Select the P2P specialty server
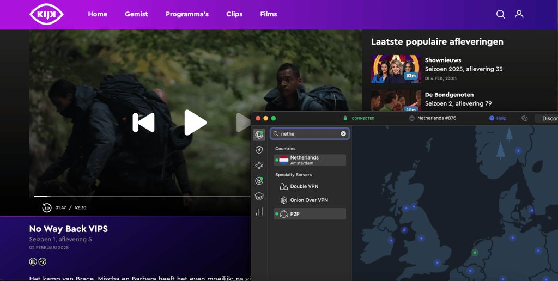Screen dimensions: 558x281 tap(310, 214)
